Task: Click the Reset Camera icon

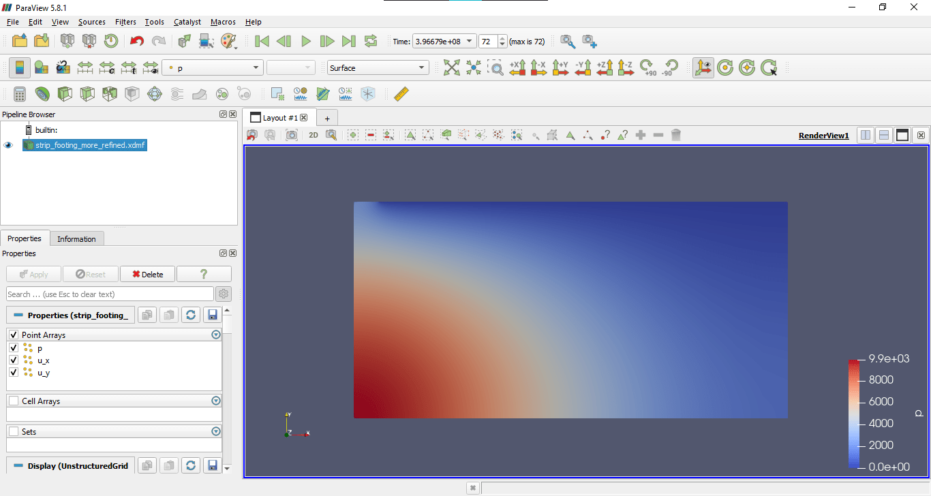Action: pyautogui.click(x=452, y=67)
